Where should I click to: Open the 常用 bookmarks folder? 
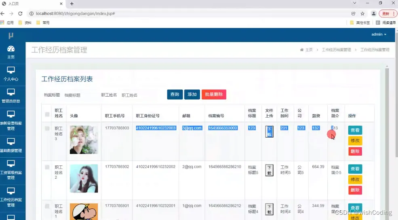click(x=43, y=23)
